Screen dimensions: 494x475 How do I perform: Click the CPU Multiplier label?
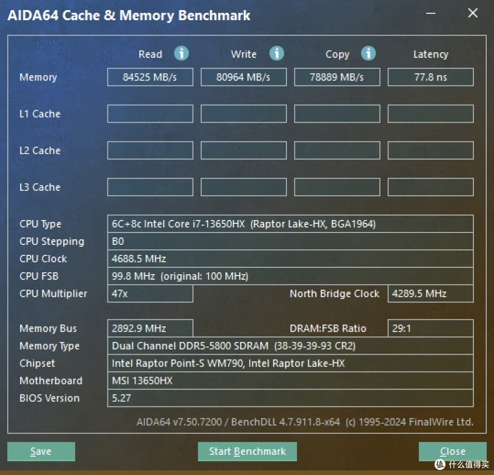pyautogui.click(x=53, y=294)
